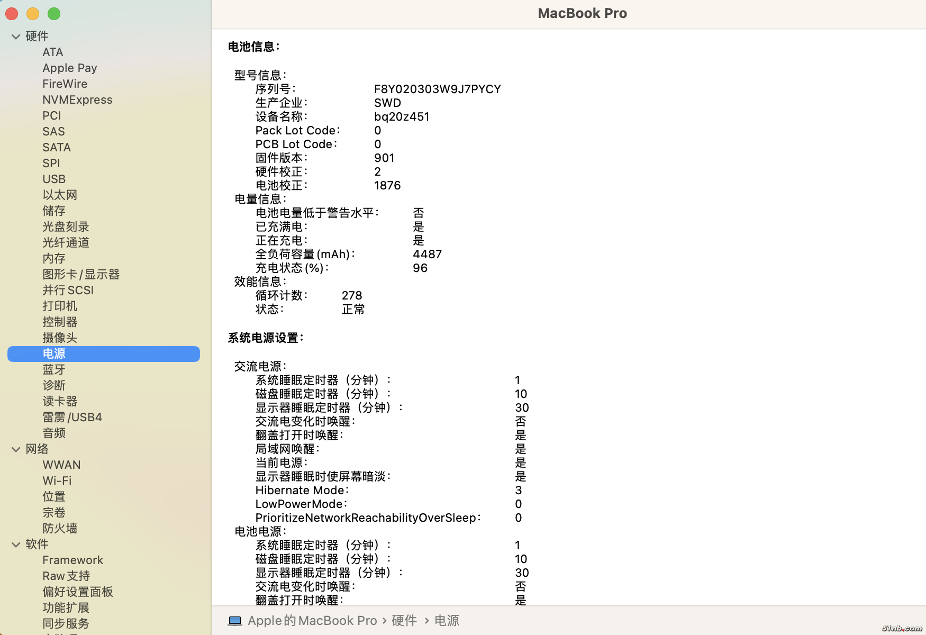926x635 pixels.
Task: Click the green zoom window button
Action: [x=54, y=14]
